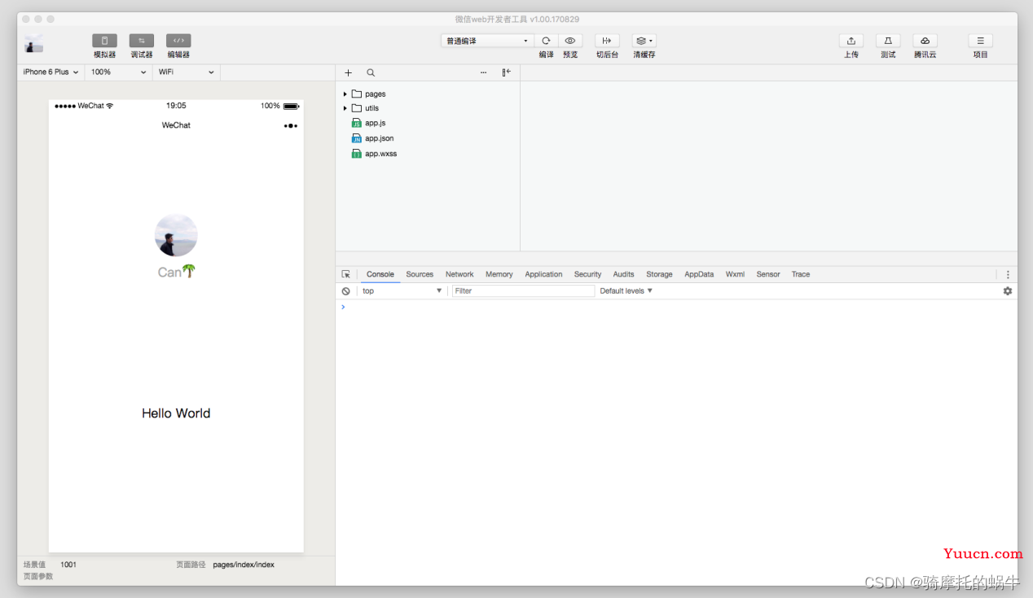Collapse the file tree panel icon
The height and width of the screenshot is (598, 1033).
pos(506,72)
